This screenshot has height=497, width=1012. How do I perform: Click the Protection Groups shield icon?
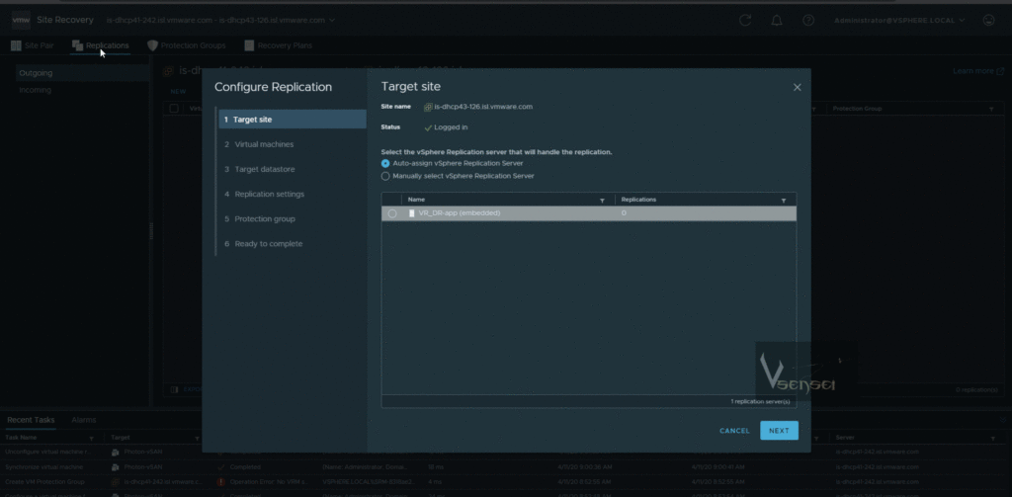(152, 45)
